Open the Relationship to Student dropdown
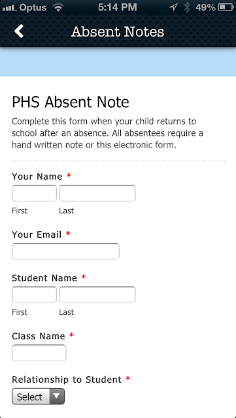 point(38,396)
